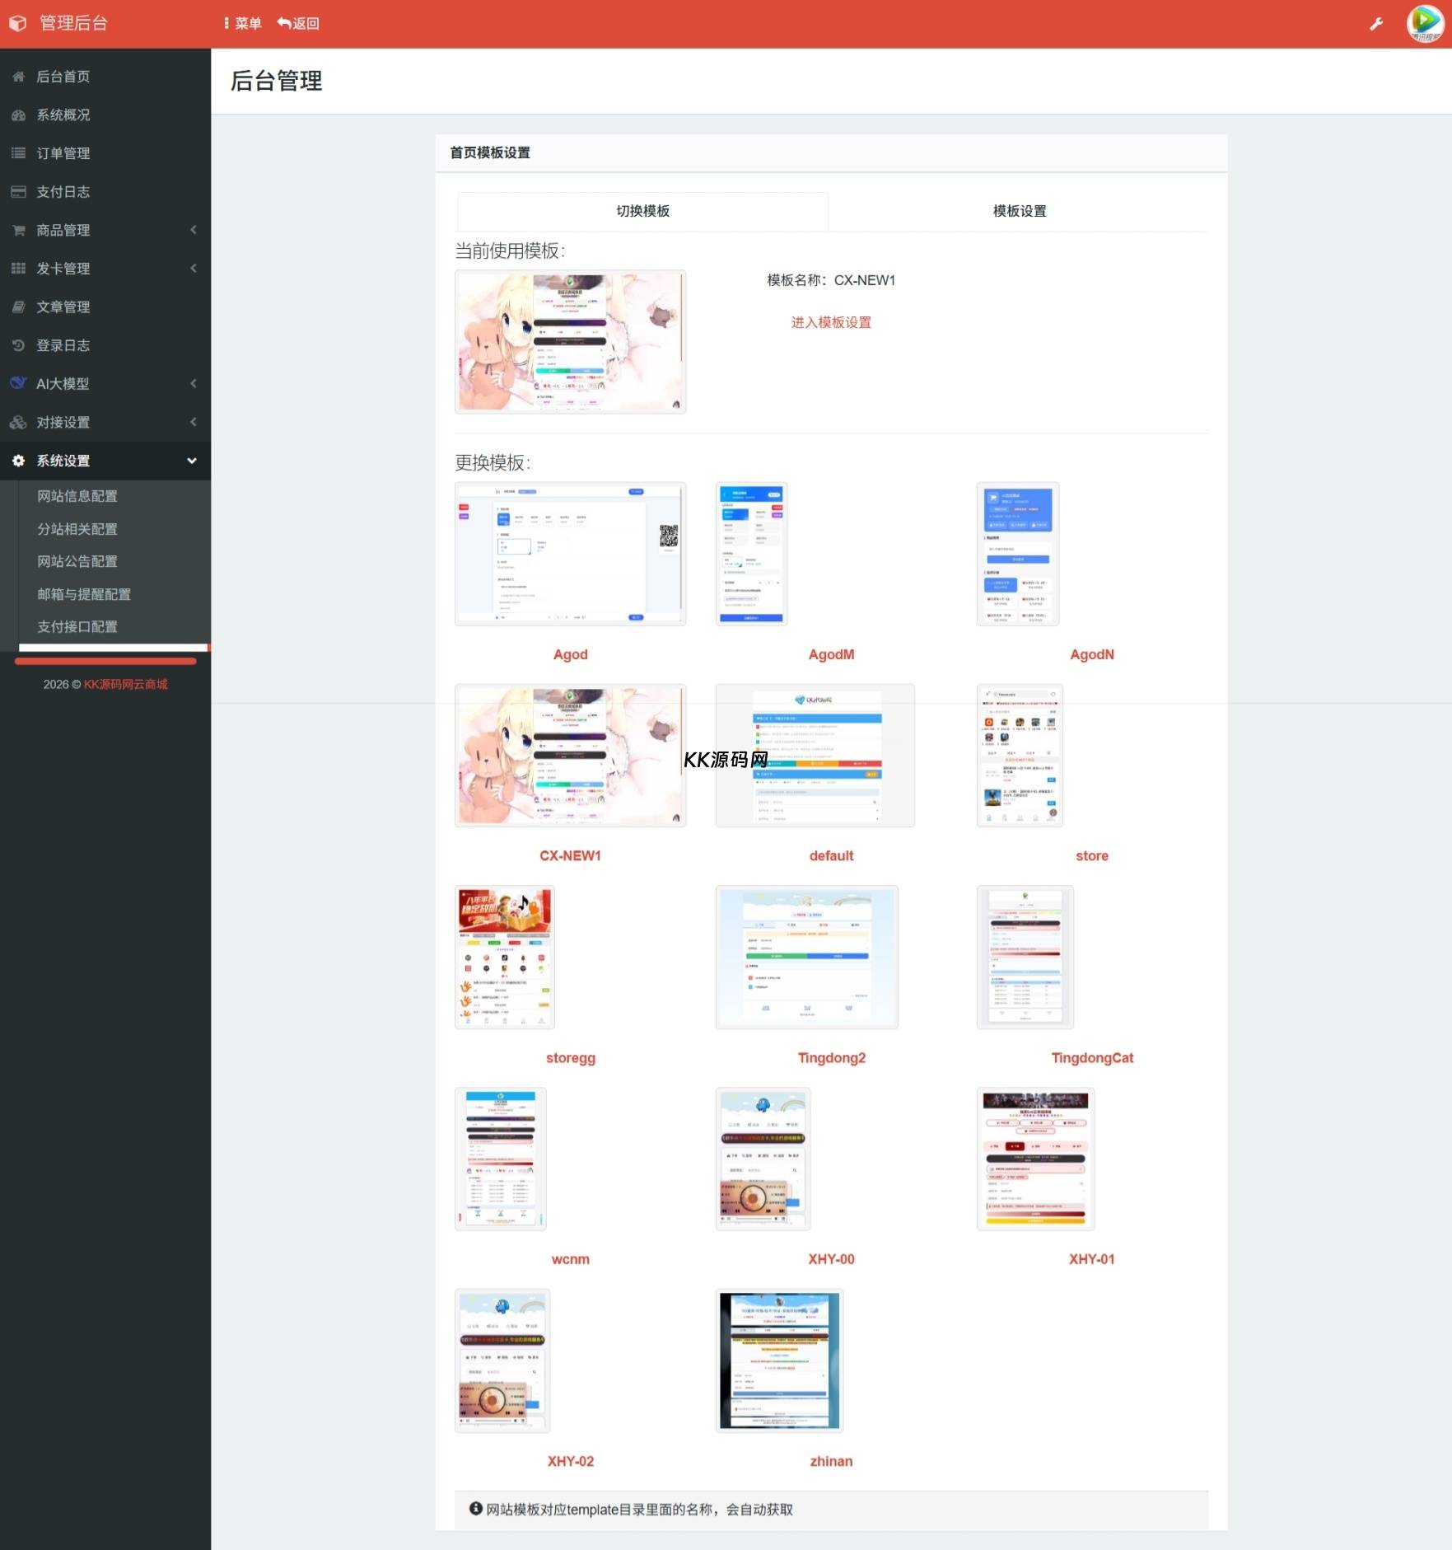The image size is (1452, 1550).
Task: Open the user avatar in top-right corner
Action: click(1425, 23)
